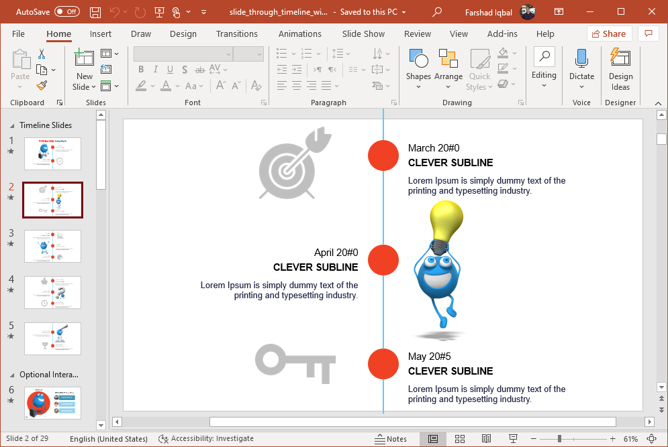Viewport: 668px width, 447px height.
Task: Click the Redo icon
Action: (x=140, y=12)
